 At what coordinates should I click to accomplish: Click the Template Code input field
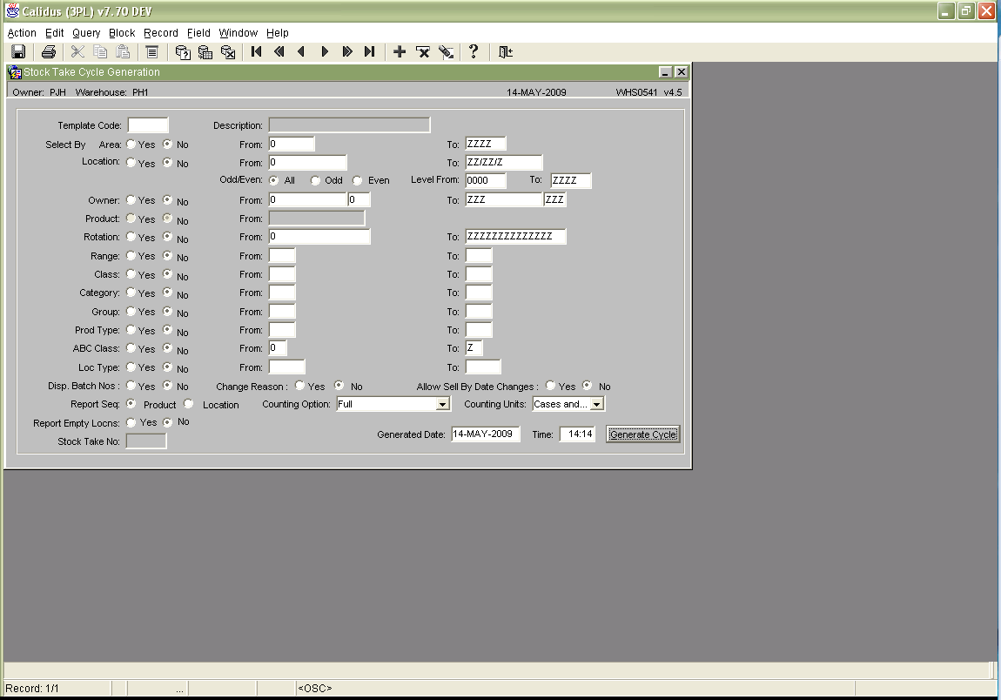pos(148,125)
